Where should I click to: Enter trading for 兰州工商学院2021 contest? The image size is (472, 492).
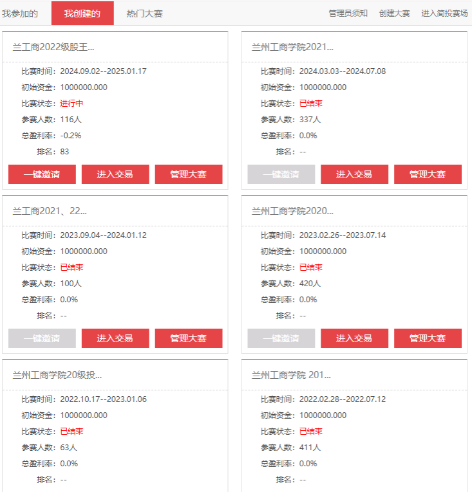click(x=354, y=174)
